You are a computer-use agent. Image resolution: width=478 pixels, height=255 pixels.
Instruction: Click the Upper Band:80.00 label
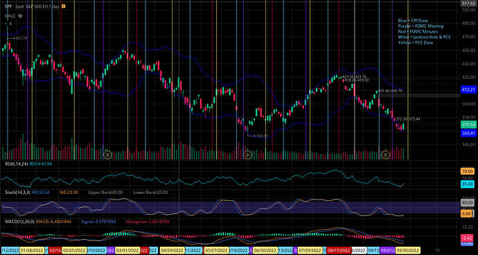(x=105, y=193)
